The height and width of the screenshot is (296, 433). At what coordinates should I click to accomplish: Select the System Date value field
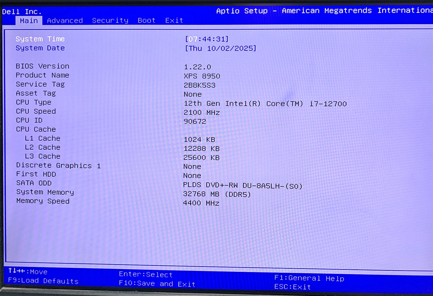tap(220, 48)
